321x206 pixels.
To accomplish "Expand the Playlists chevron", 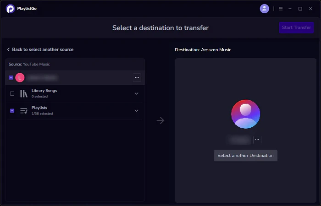I will (136, 111).
